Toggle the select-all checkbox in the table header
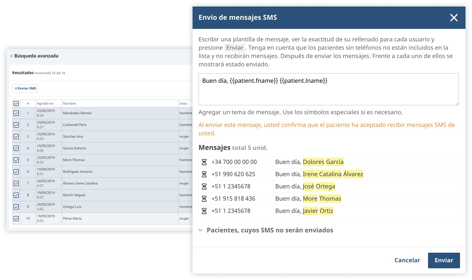472x280 pixels. tap(16, 103)
